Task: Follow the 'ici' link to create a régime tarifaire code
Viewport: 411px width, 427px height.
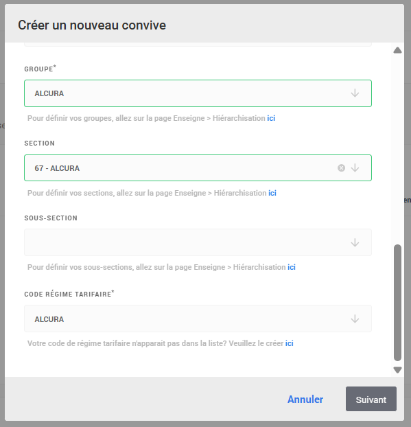Action: [290, 343]
